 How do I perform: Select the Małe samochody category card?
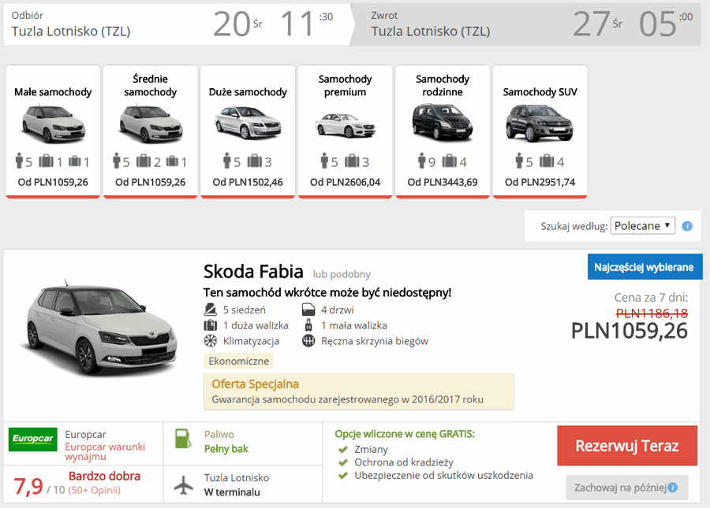tap(53, 132)
